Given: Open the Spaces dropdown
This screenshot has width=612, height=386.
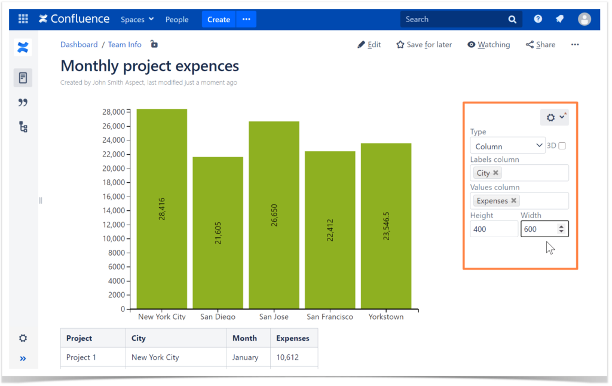Looking at the screenshot, I should (137, 19).
